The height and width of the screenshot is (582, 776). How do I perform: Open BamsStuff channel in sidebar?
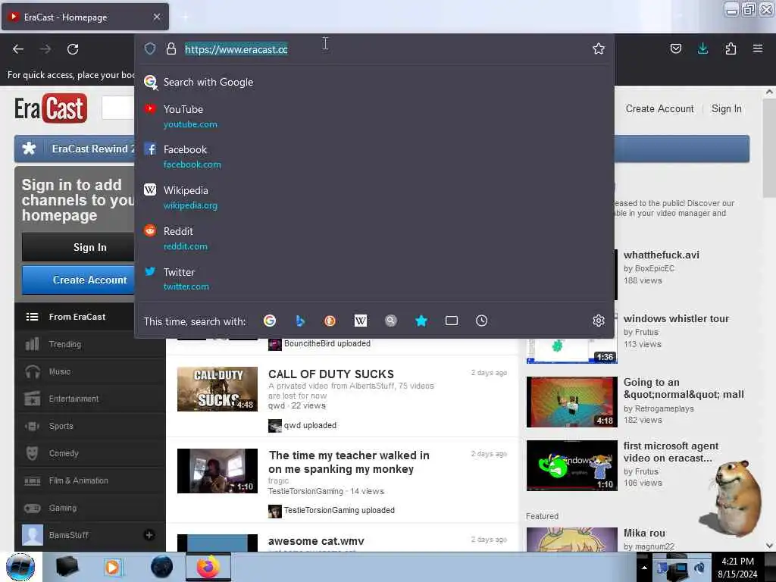68,535
